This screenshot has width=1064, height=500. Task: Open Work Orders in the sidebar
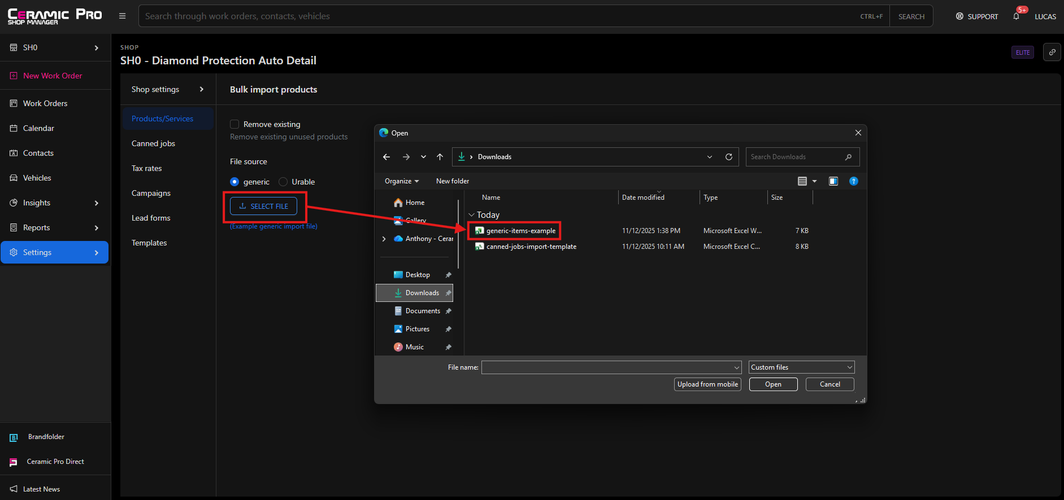pos(45,103)
